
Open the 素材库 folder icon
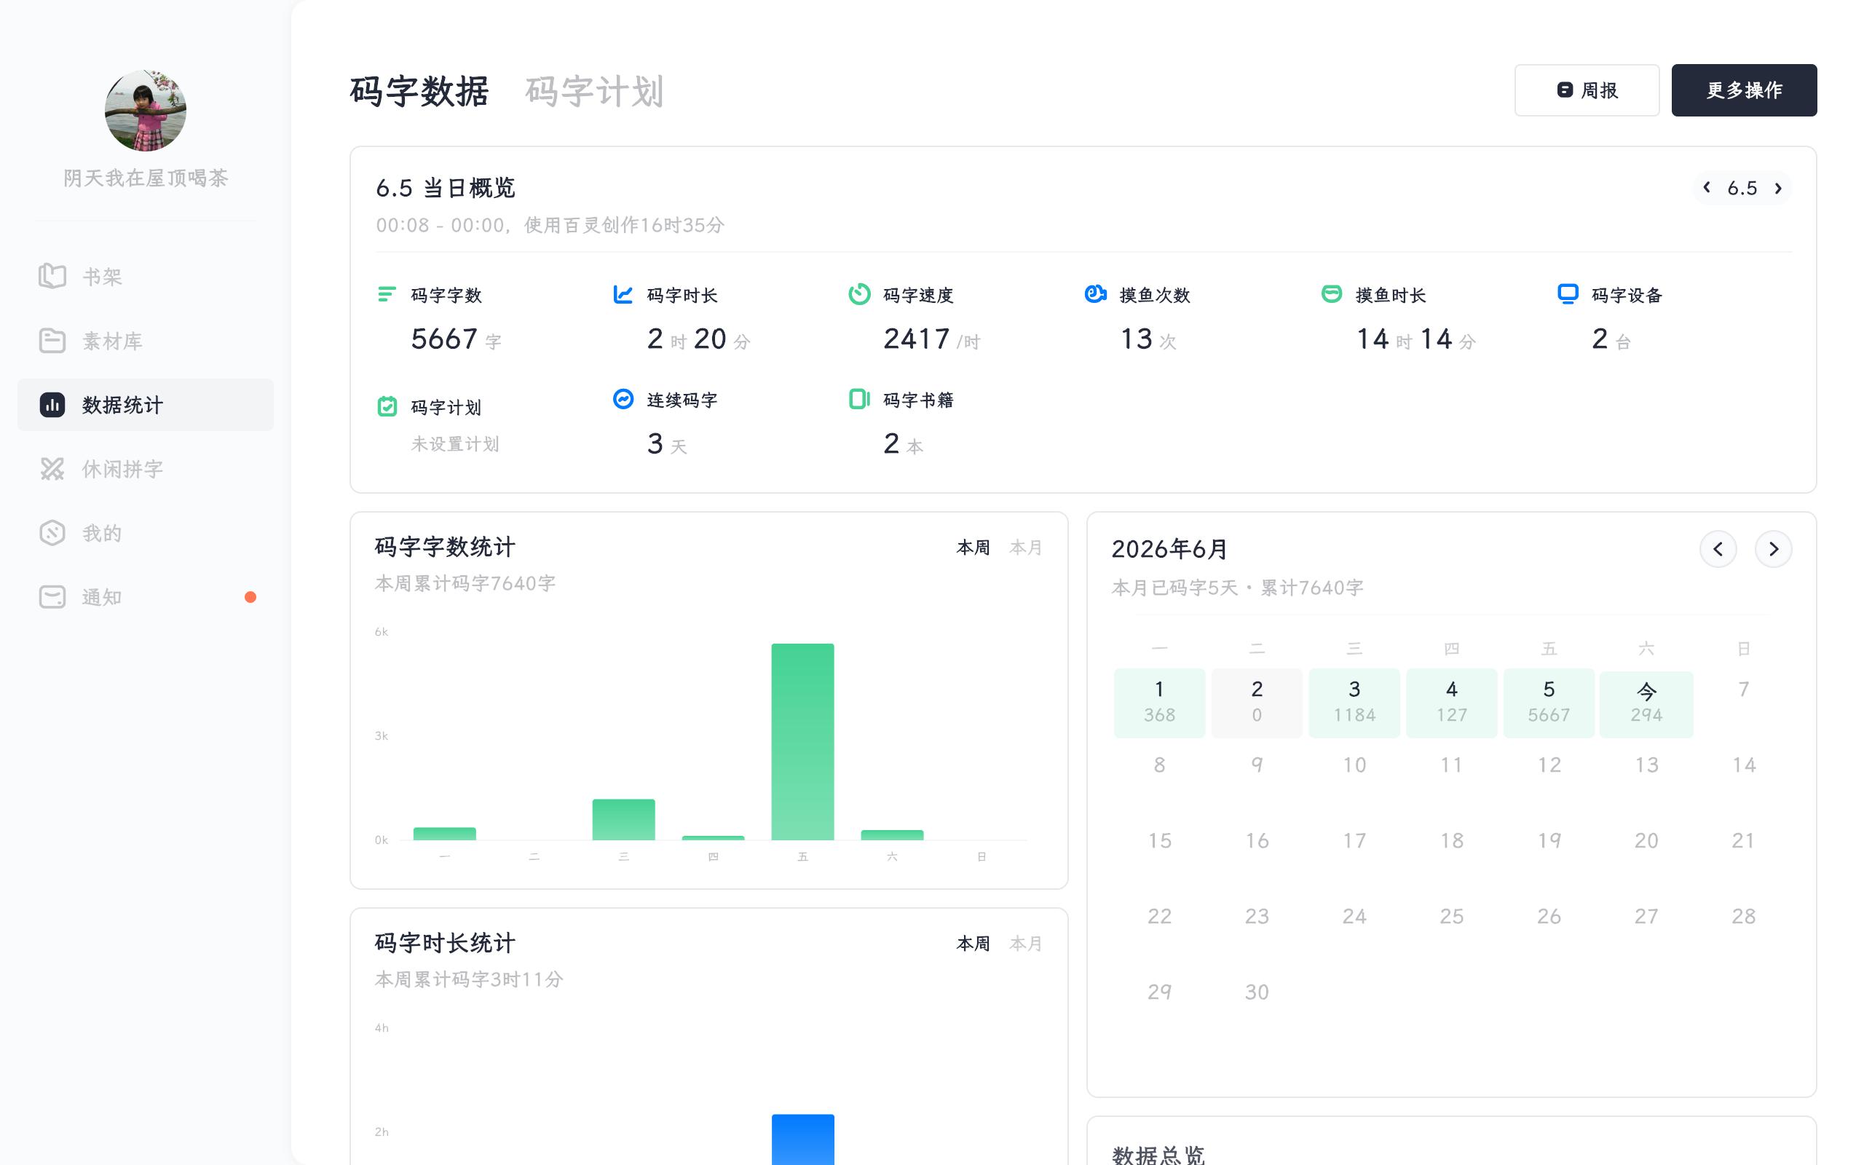52,341
